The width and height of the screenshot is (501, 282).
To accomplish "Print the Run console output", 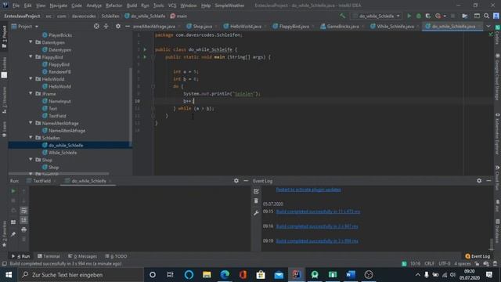I will pos(23,230).
